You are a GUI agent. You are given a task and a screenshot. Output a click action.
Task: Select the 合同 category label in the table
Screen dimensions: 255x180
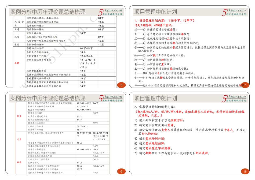pos(16,63)
